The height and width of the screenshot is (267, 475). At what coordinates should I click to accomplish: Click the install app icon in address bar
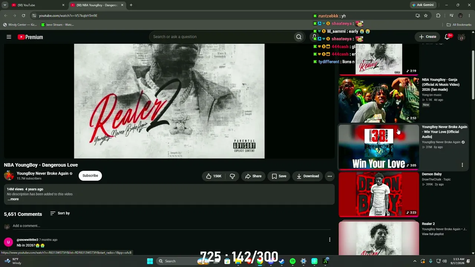(417, 16)
